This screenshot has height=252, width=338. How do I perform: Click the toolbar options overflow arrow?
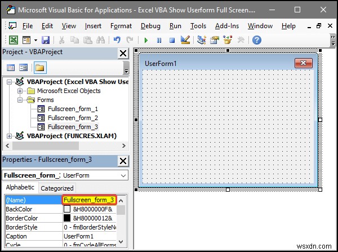[333, 41]
